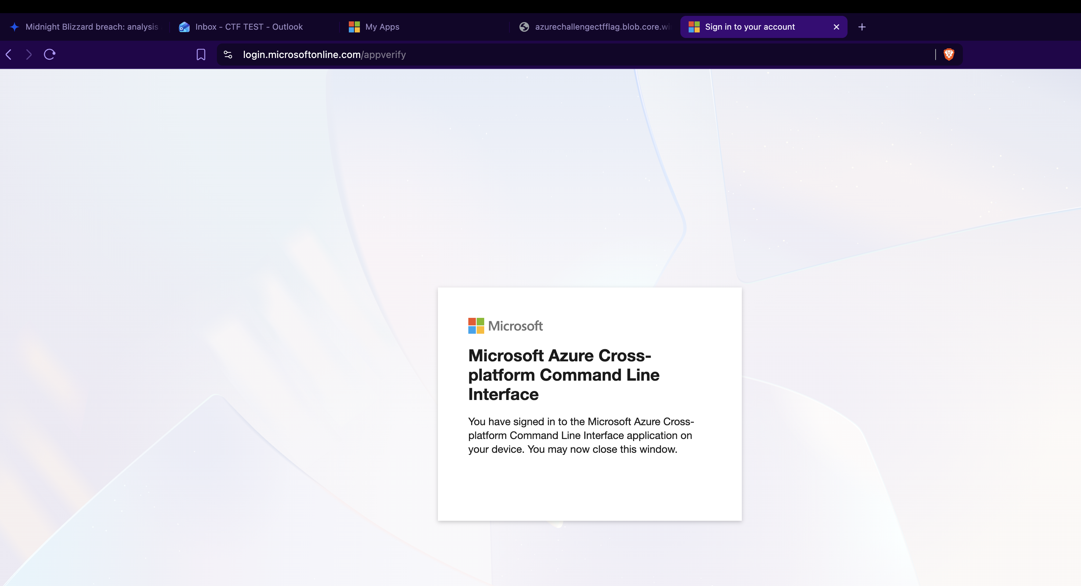Click the sign-in confirmation message text

click(x=581, y=436)
